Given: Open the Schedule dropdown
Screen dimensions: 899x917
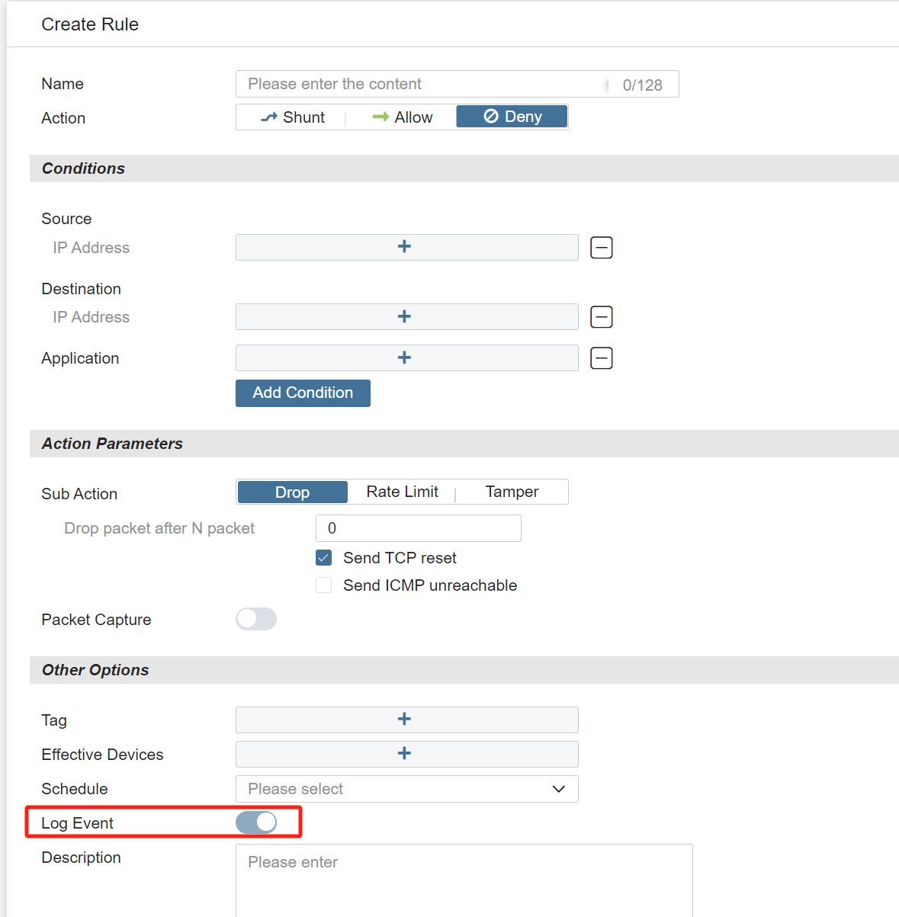Looking at the screenshot, I should coord(406,789).
